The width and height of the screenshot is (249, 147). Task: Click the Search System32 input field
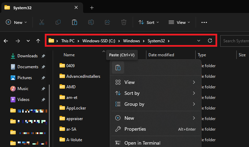tap(235, 41)
